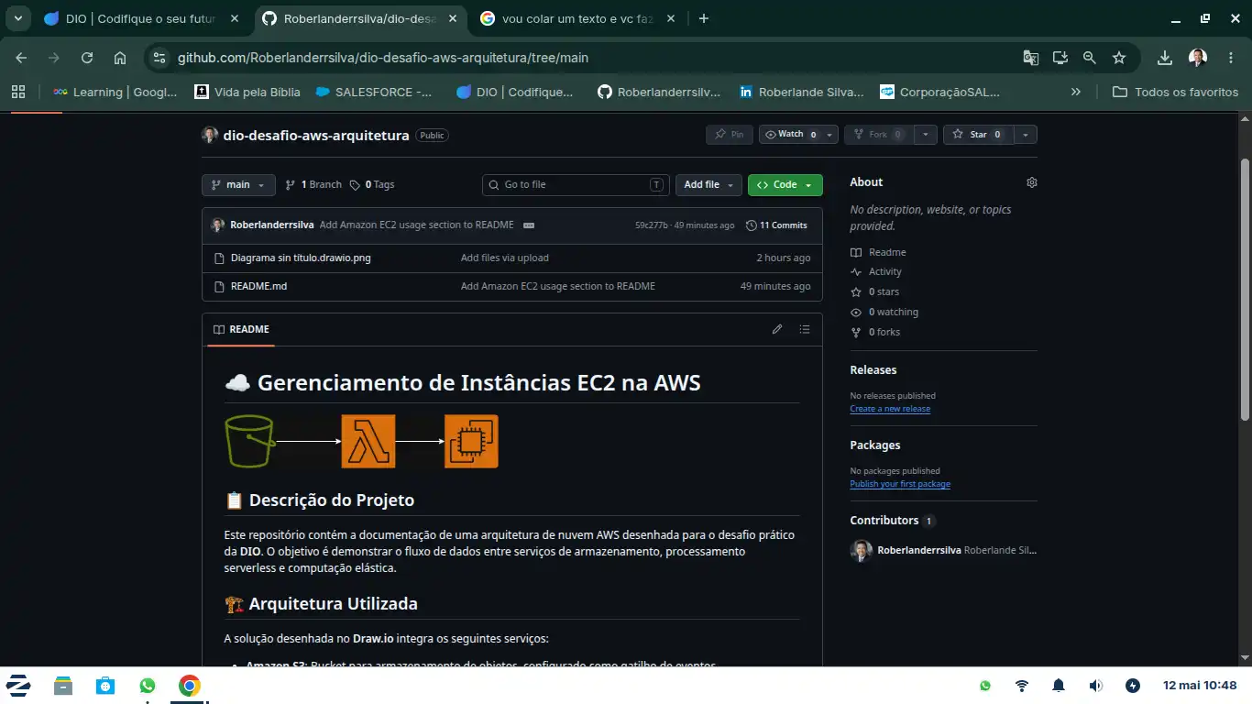
Task: Go back to the previous page
Action: pyautogui.click(x=21, y=58)
